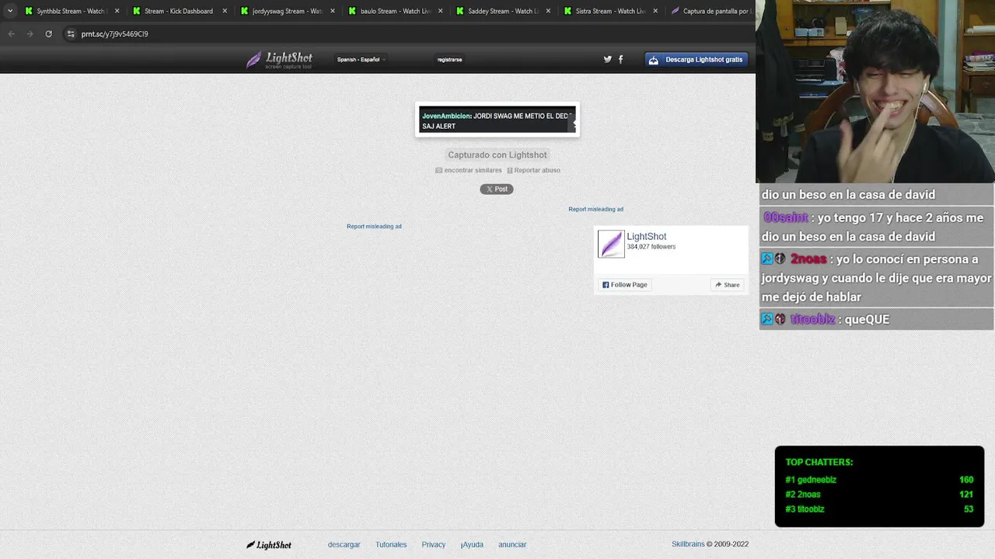Open LightShot name in Facebook widget
Screen dimensions: 995x559
point(647,236)
